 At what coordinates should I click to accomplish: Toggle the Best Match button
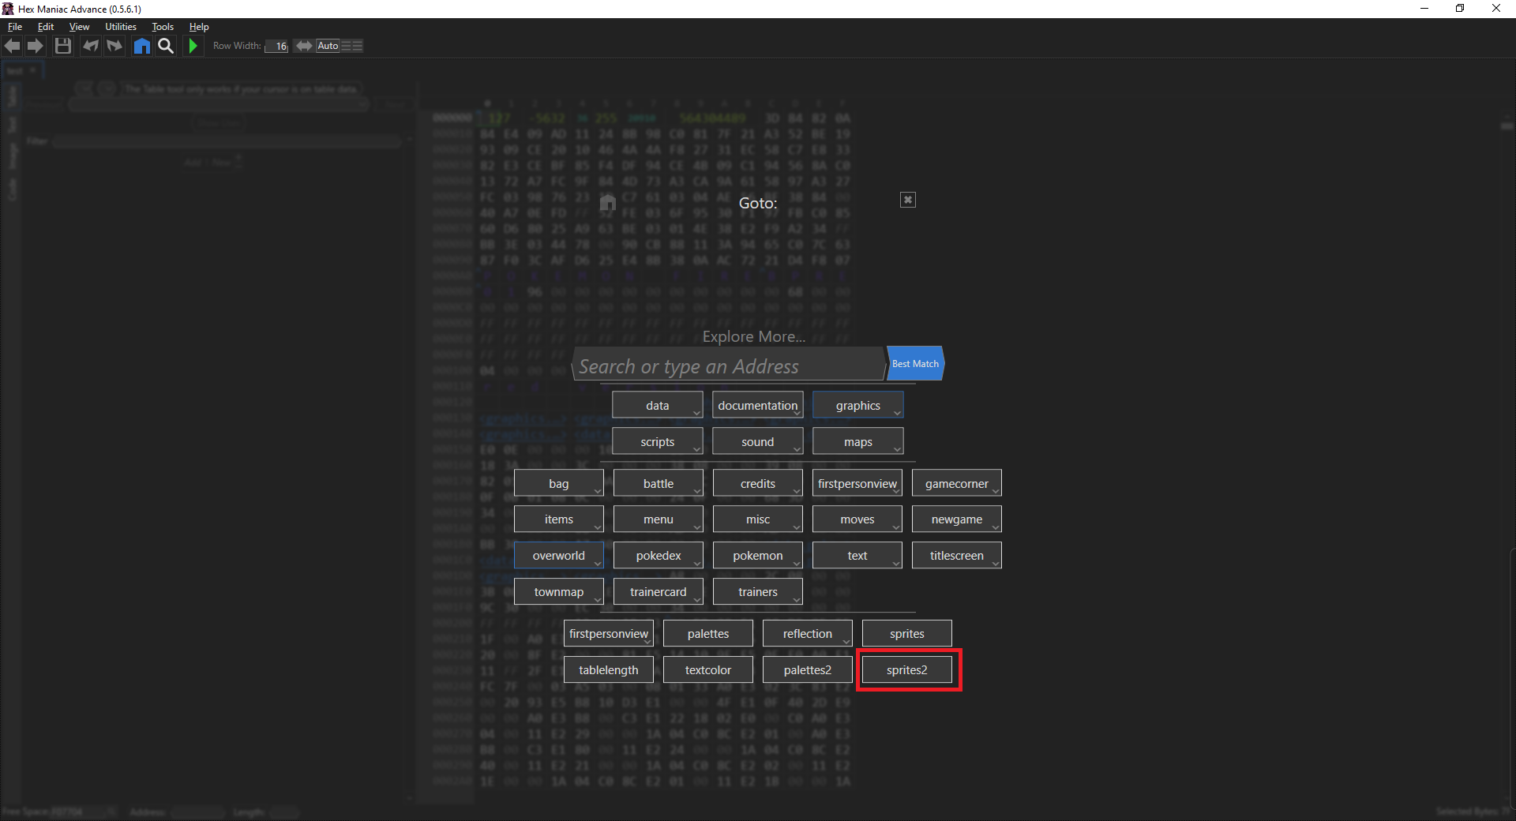tap(915, 364)
